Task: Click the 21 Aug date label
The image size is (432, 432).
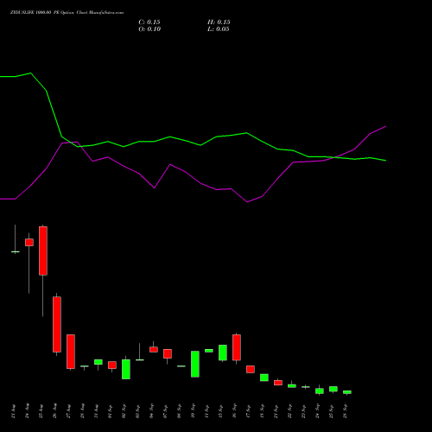Action: click(14, 411)
